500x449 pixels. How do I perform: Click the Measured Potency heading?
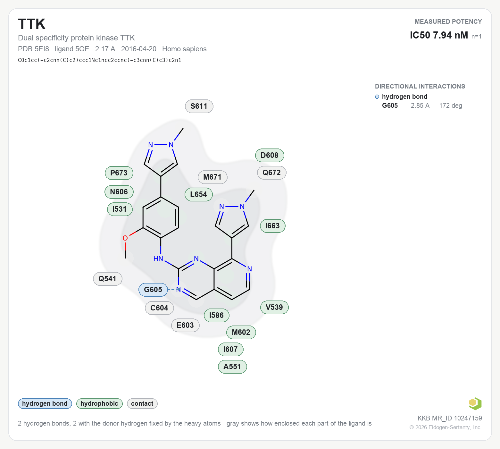[448, 21]
